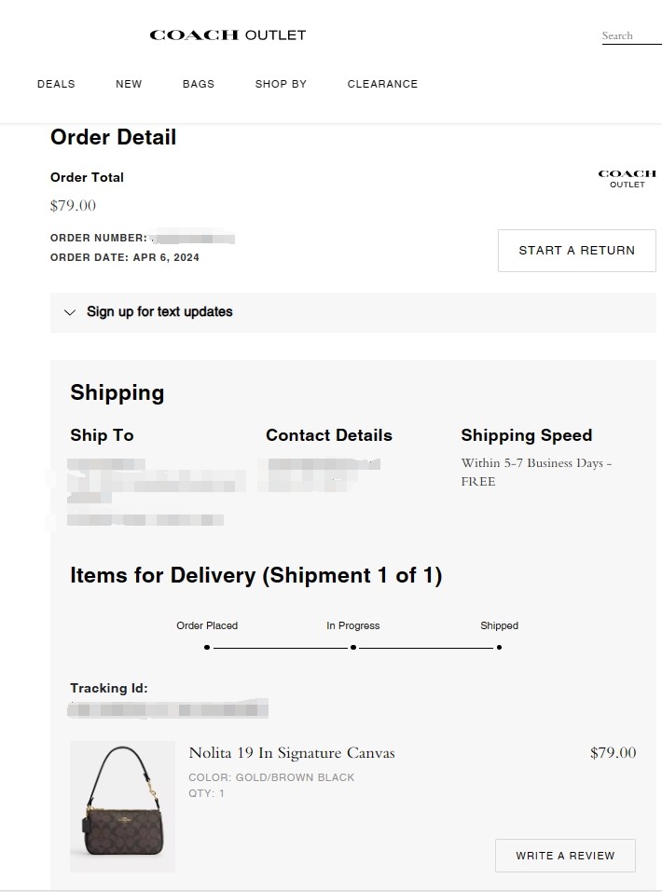The width and height of the screenshot is (662, 892).
Task: Open the Nolita 19 bag thumbnail
Action: 122,806
